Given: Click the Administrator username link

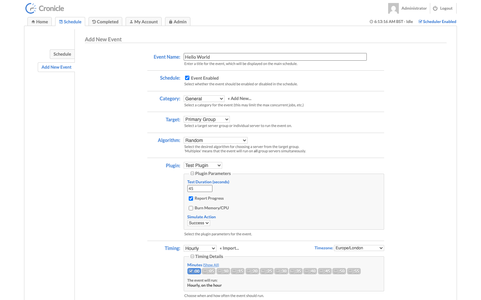Looking at the screenshot, I should tap(414, 8).
